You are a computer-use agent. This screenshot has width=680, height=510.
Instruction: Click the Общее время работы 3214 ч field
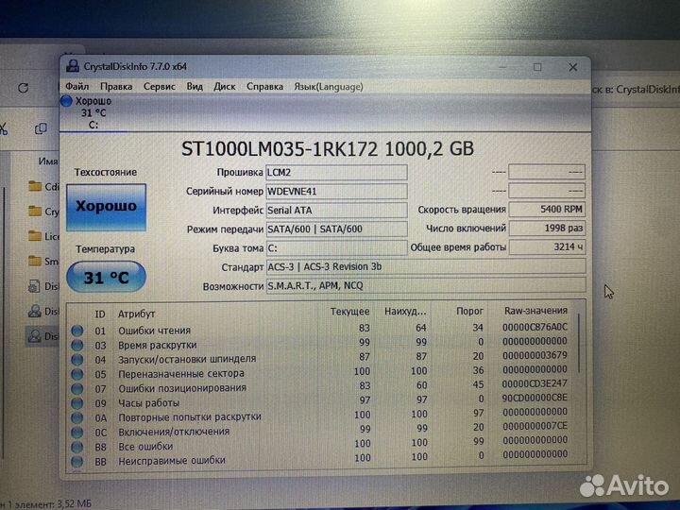[547, 246]
